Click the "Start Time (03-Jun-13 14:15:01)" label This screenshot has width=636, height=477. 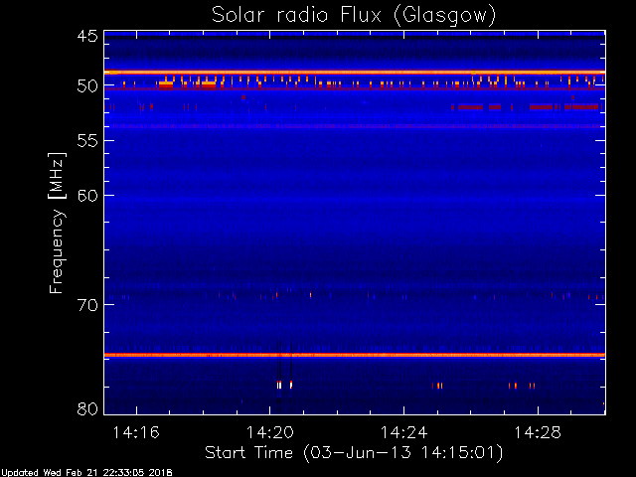click(354, 453)
